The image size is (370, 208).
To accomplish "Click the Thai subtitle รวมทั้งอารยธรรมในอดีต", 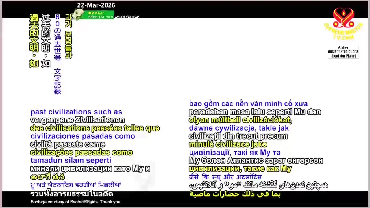I will [72, 194].
